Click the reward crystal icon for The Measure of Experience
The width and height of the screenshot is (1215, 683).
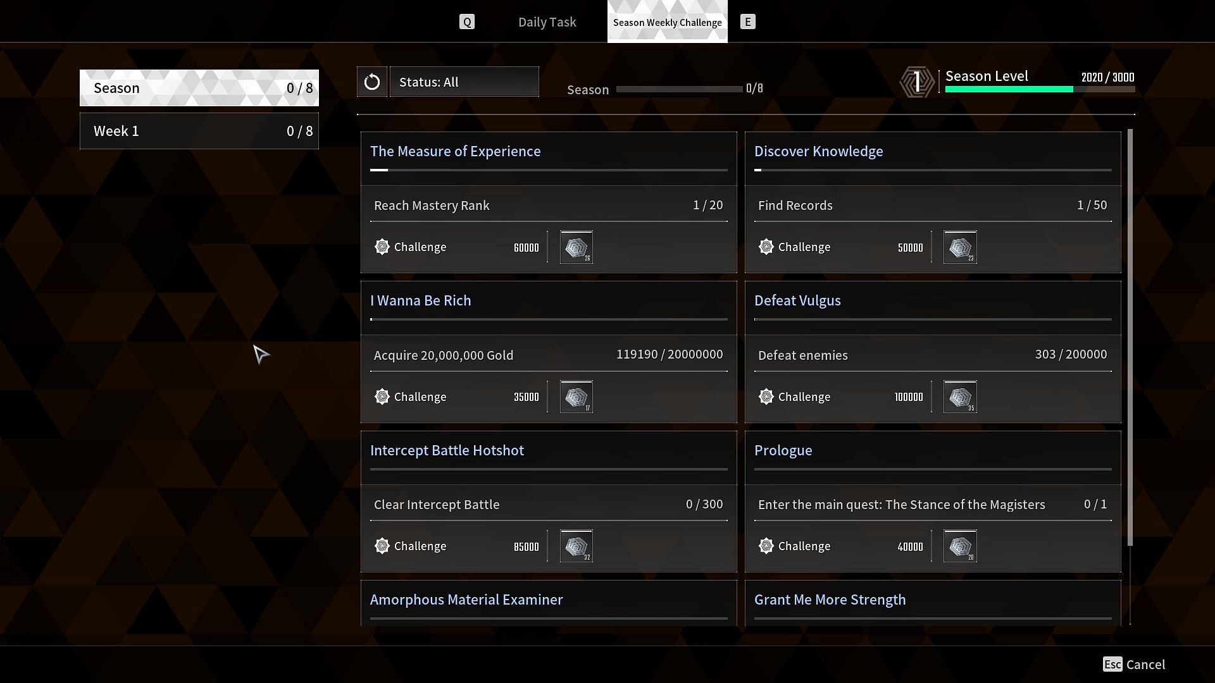tap(576, 247)
